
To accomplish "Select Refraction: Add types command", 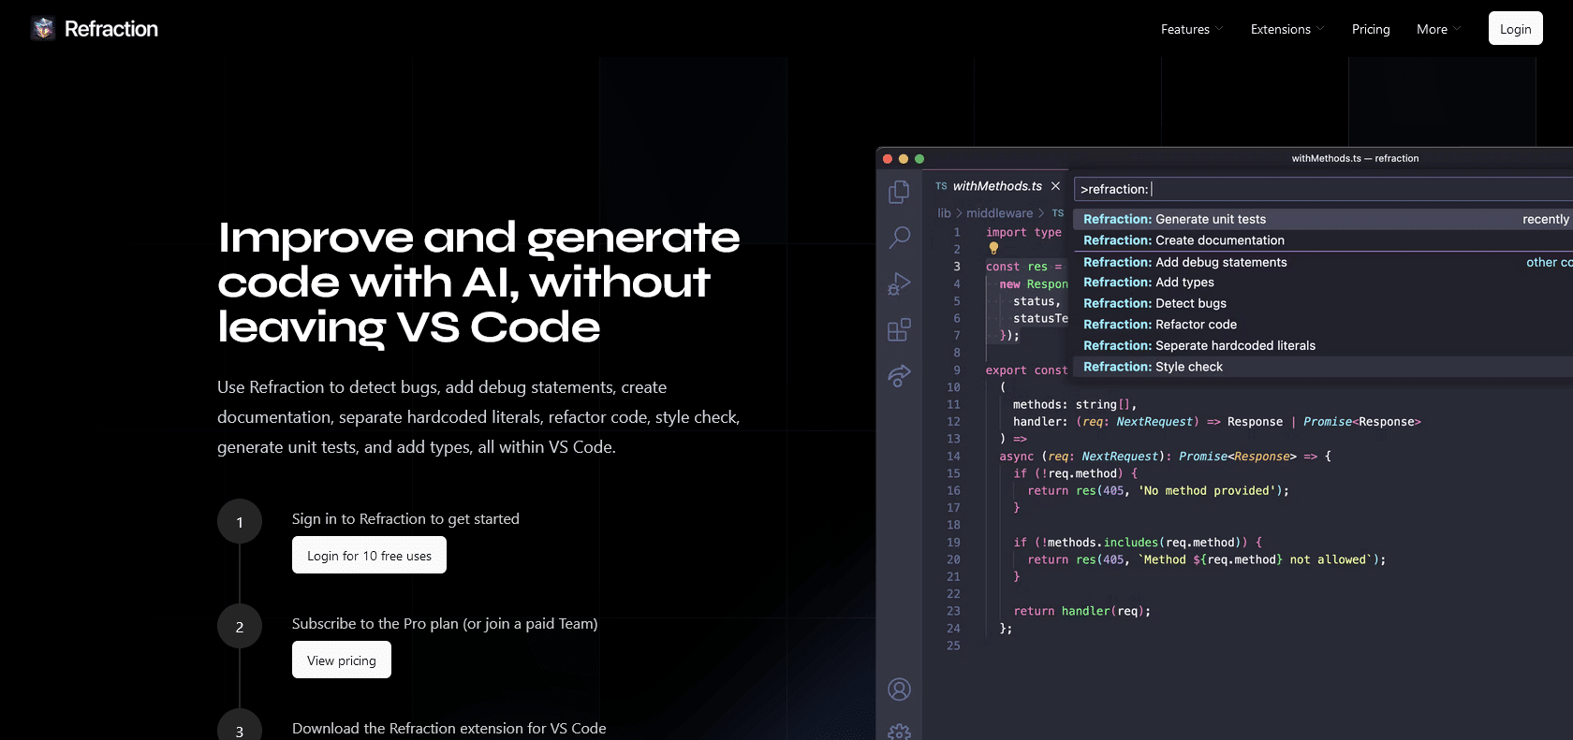I will 1323,282.
